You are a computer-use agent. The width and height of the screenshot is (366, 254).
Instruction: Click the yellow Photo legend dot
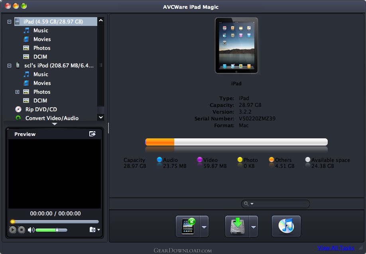pos(240,159)
